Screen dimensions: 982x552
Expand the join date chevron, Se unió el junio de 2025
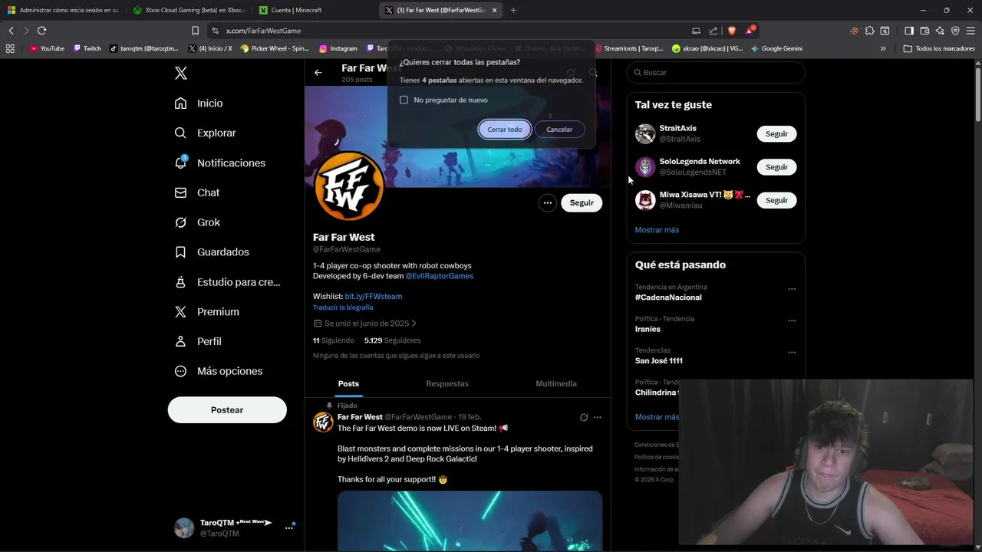pos(414,324)
